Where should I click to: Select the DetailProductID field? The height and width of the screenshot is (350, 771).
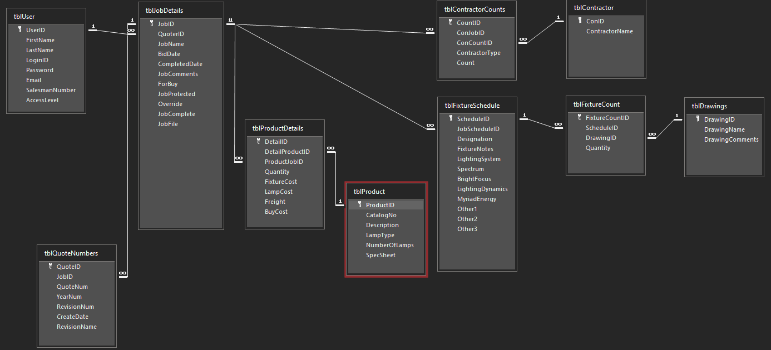pyautogui.click(x=288, y=152)
